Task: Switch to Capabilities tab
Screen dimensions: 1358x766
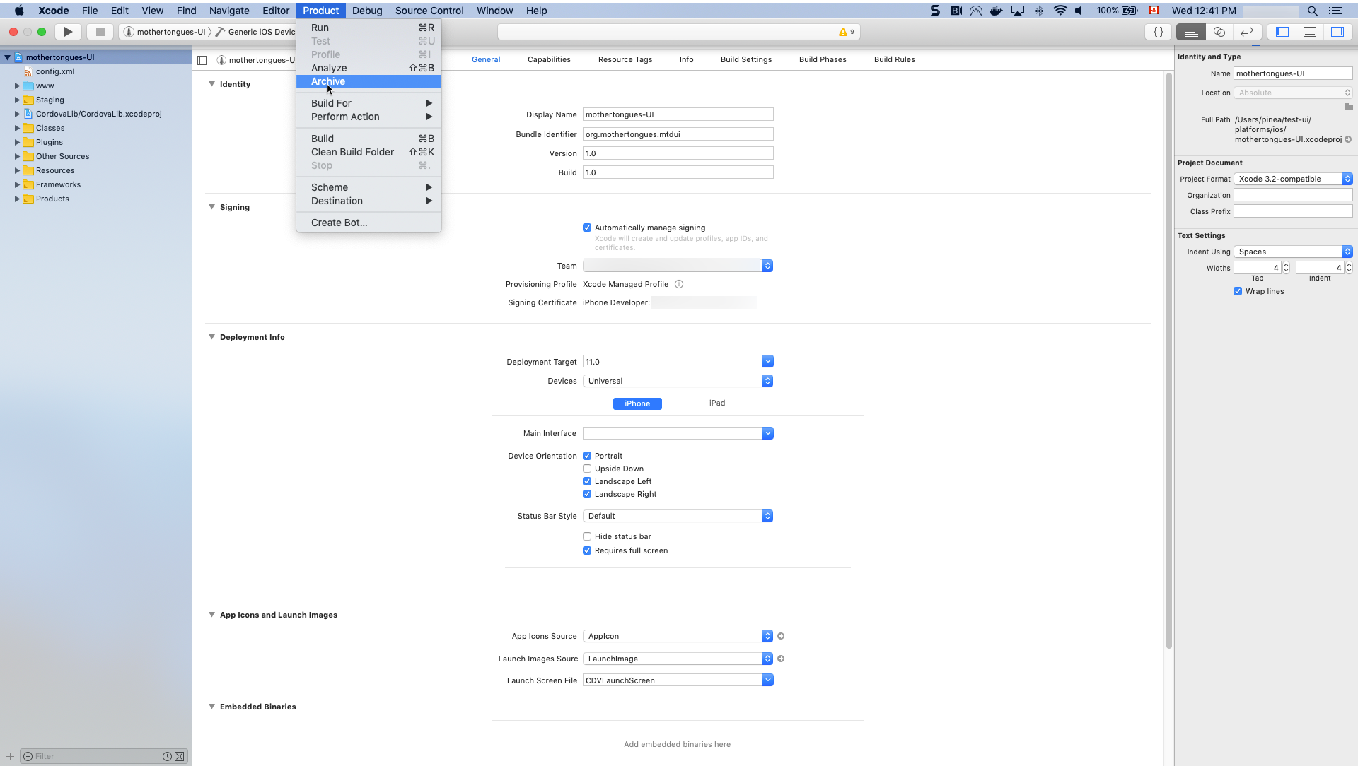Action: tap(549, 59)
